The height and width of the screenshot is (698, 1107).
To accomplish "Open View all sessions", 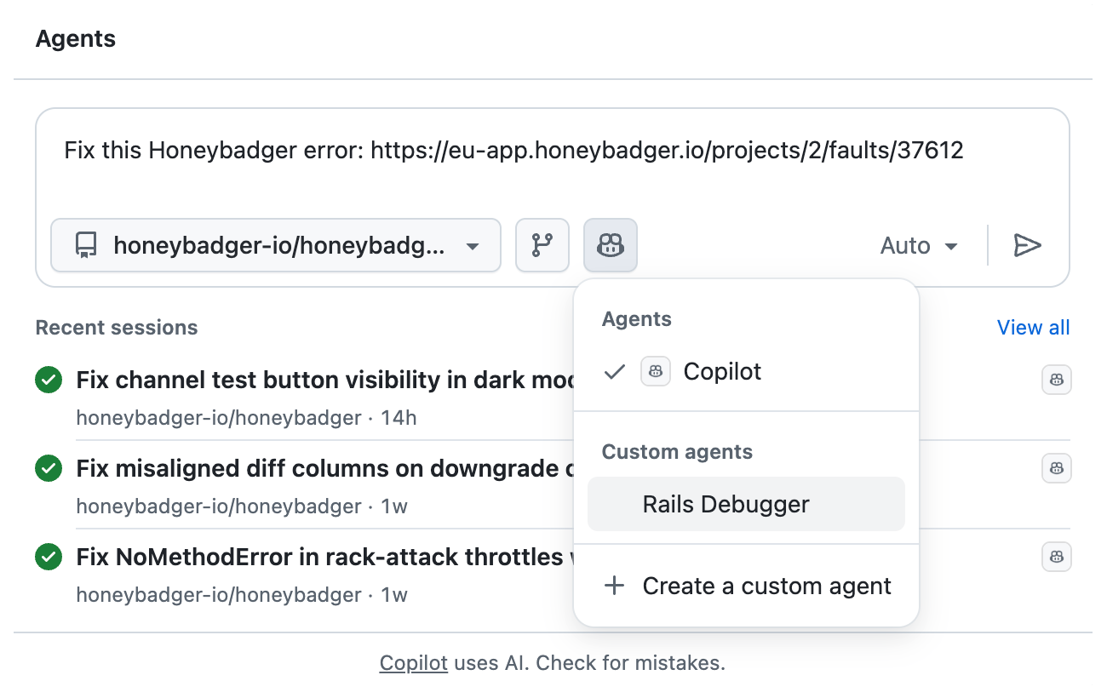I will 1033,327.
